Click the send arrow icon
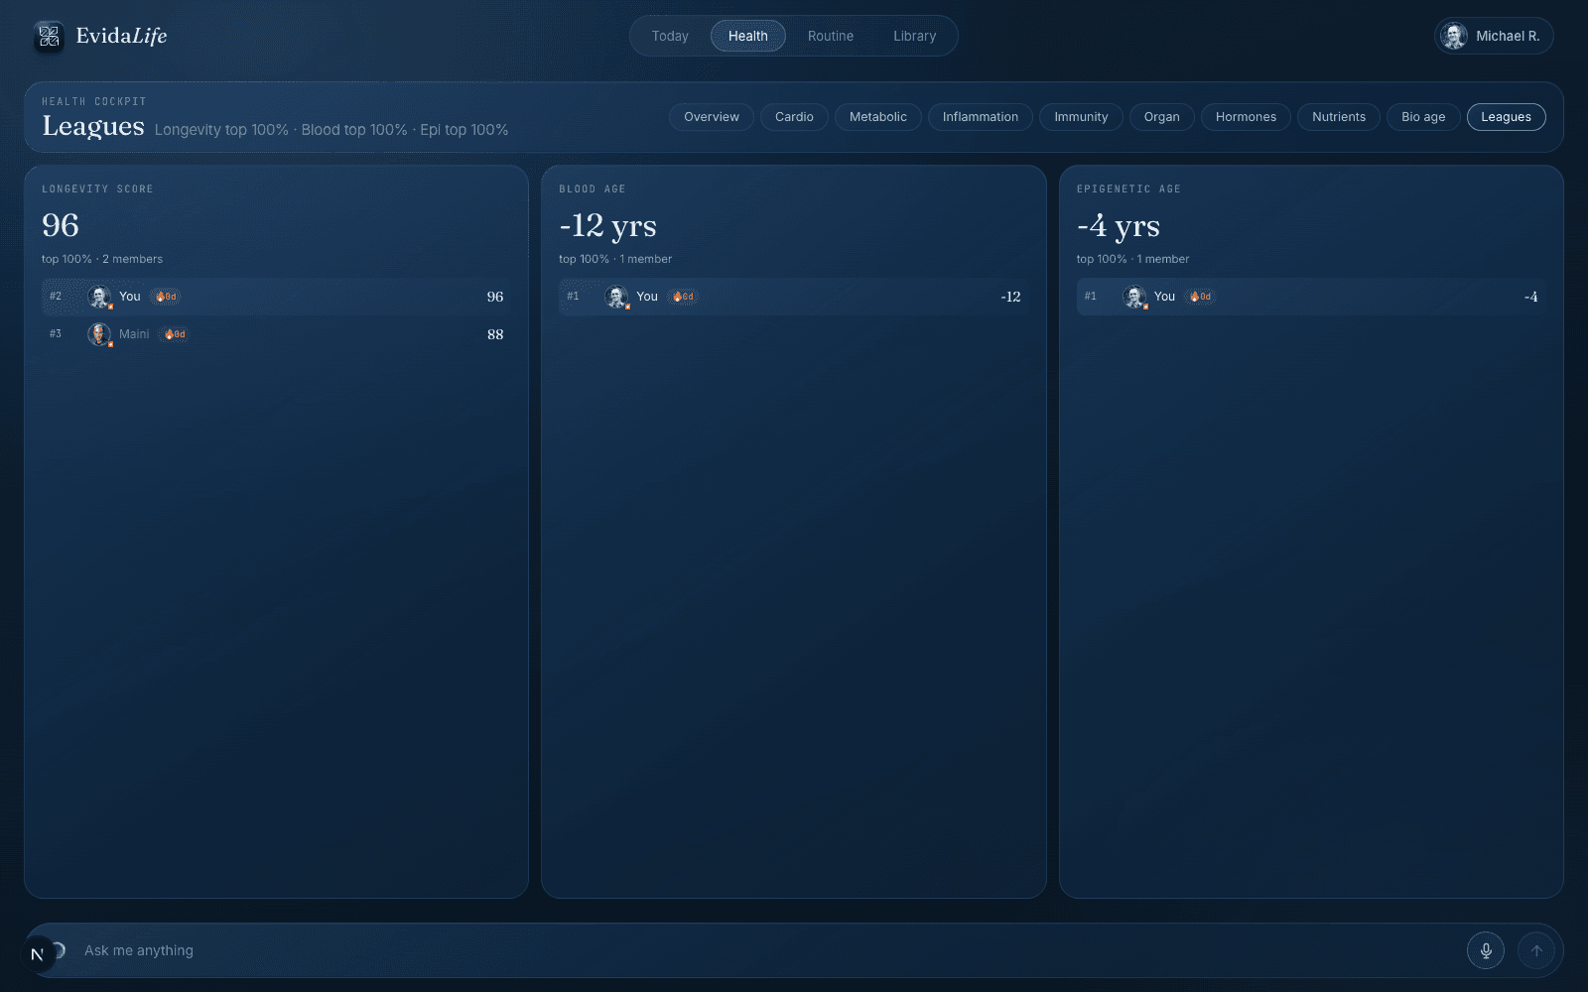Image resolution: width=1588 pixels, height=992 pixels. [x=1536, y=950]
